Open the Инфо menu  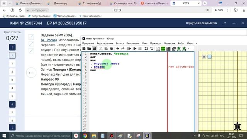point(190,43)
